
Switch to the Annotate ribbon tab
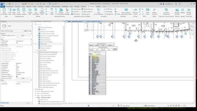pos(41,6)
